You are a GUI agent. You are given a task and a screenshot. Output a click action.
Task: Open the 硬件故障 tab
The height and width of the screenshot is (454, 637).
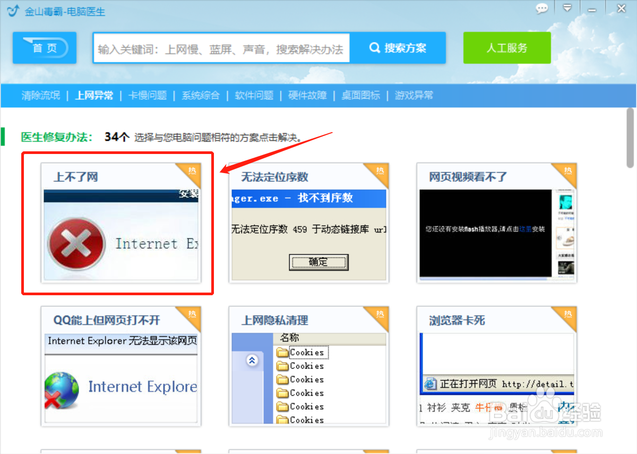point(307,96)
